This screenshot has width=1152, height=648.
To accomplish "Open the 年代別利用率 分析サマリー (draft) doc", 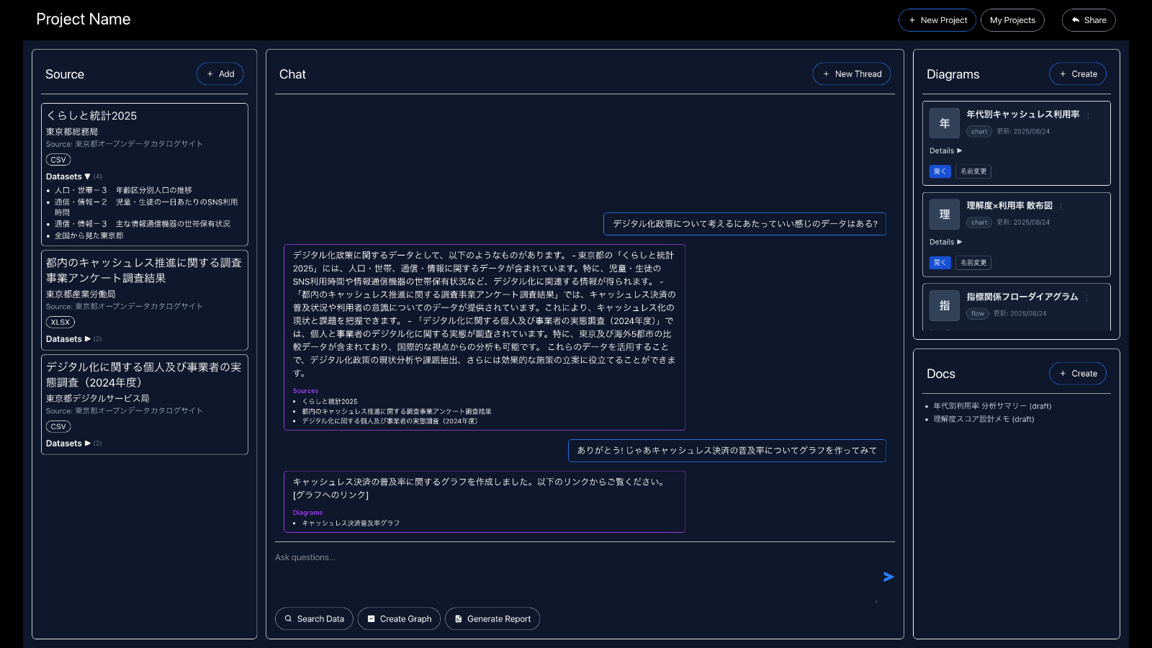I will (x=992, y=406).
